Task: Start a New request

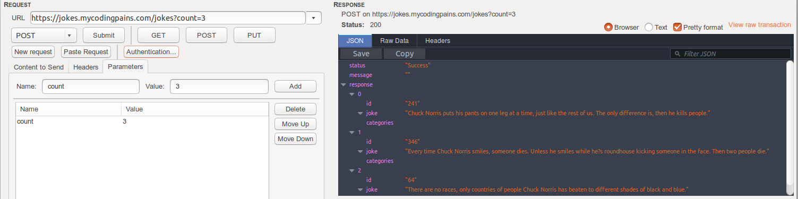Action: pyautogui.click(x=33, y=51)
